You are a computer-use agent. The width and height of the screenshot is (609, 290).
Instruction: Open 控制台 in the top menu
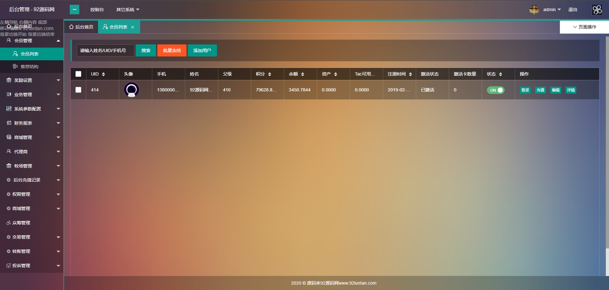coord(97,10)
